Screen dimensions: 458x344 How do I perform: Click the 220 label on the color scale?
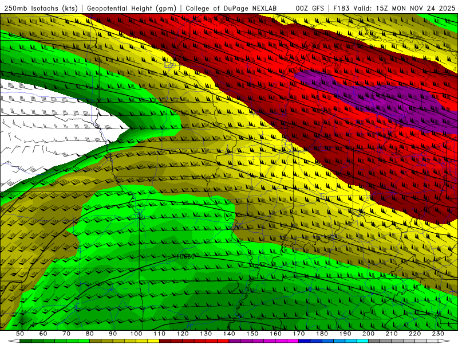coord(414,334)
